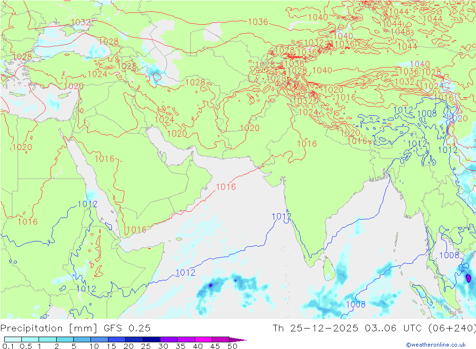Click the 0.1–0.5 mm palest cyan legend swatch
Screen dimensions: 476x349
[13, 339]
